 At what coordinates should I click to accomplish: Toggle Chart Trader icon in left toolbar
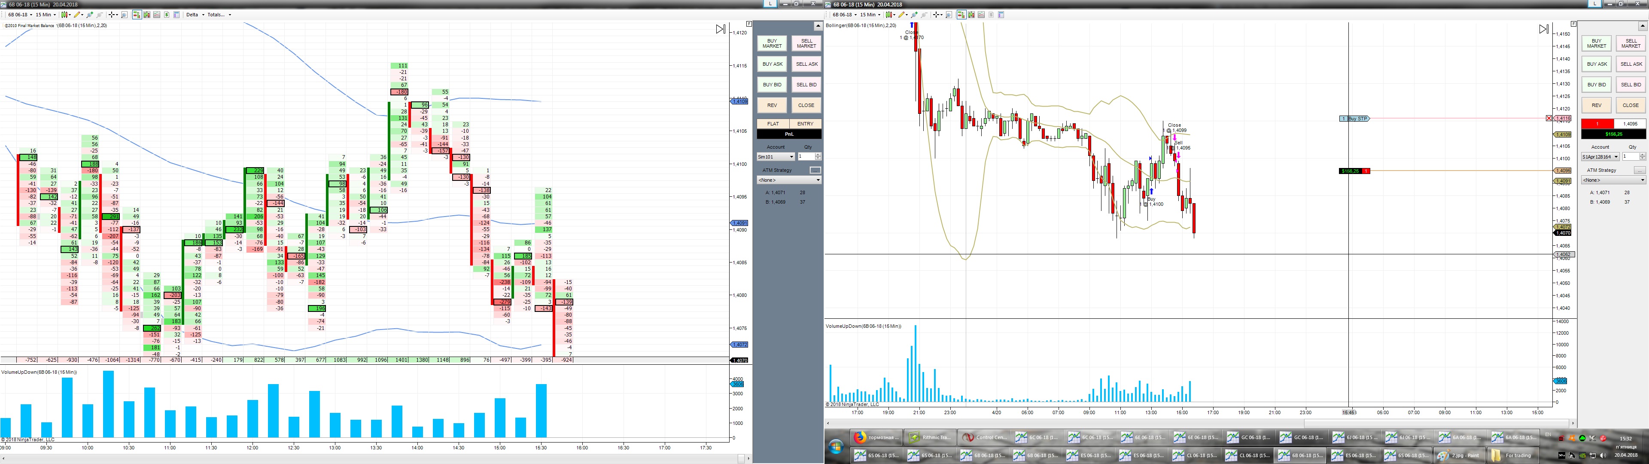pos(137,15)
